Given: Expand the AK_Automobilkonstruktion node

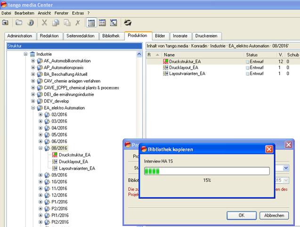Looking at the screenshot, I should pyautogui.click(x=33, y=61).
